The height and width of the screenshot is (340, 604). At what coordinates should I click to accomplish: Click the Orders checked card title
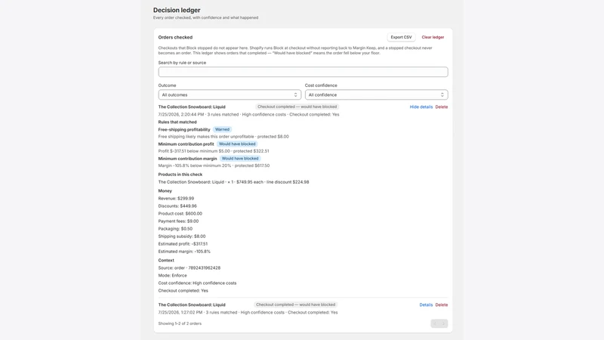coord(175,37)
